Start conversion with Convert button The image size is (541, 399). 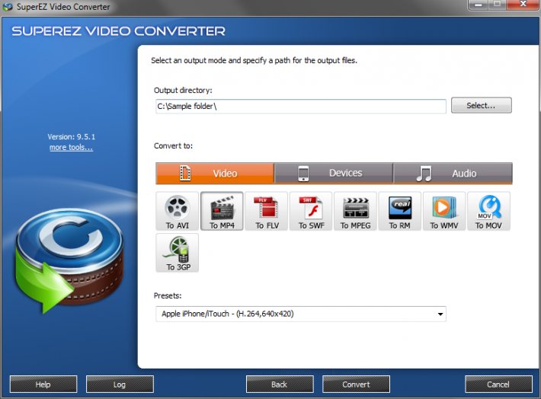pos(356,385)
